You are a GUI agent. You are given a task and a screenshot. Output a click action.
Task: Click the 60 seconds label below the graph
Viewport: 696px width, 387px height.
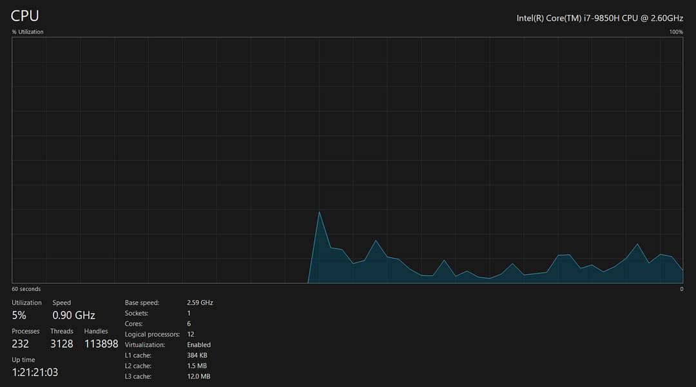pos(26,289)
